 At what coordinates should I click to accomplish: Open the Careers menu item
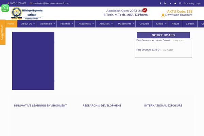pyautogui.click(x=190, y=24)
